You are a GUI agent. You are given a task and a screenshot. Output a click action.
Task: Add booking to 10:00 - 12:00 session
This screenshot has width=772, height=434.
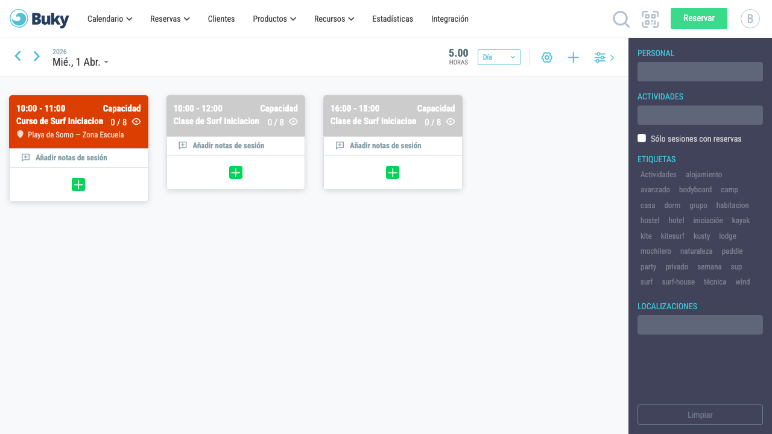[x=236, y=172]
